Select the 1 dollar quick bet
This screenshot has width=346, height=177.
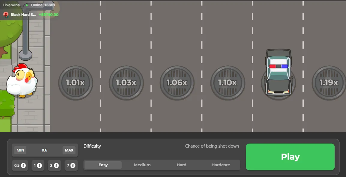pos(38,166)
